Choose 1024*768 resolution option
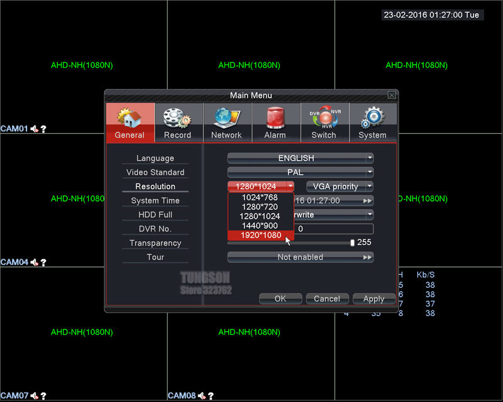503x402 pixels. click(259, 197)
